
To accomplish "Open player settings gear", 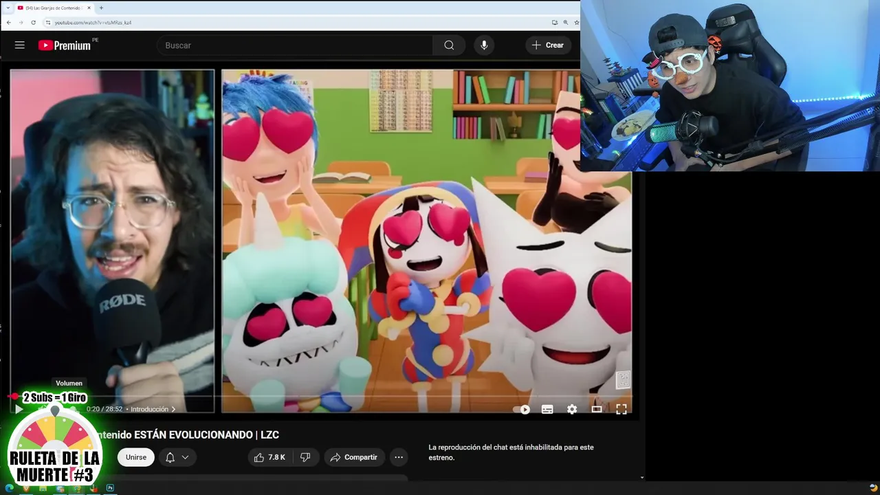I will pyautogui.click(x=572, y=409).
